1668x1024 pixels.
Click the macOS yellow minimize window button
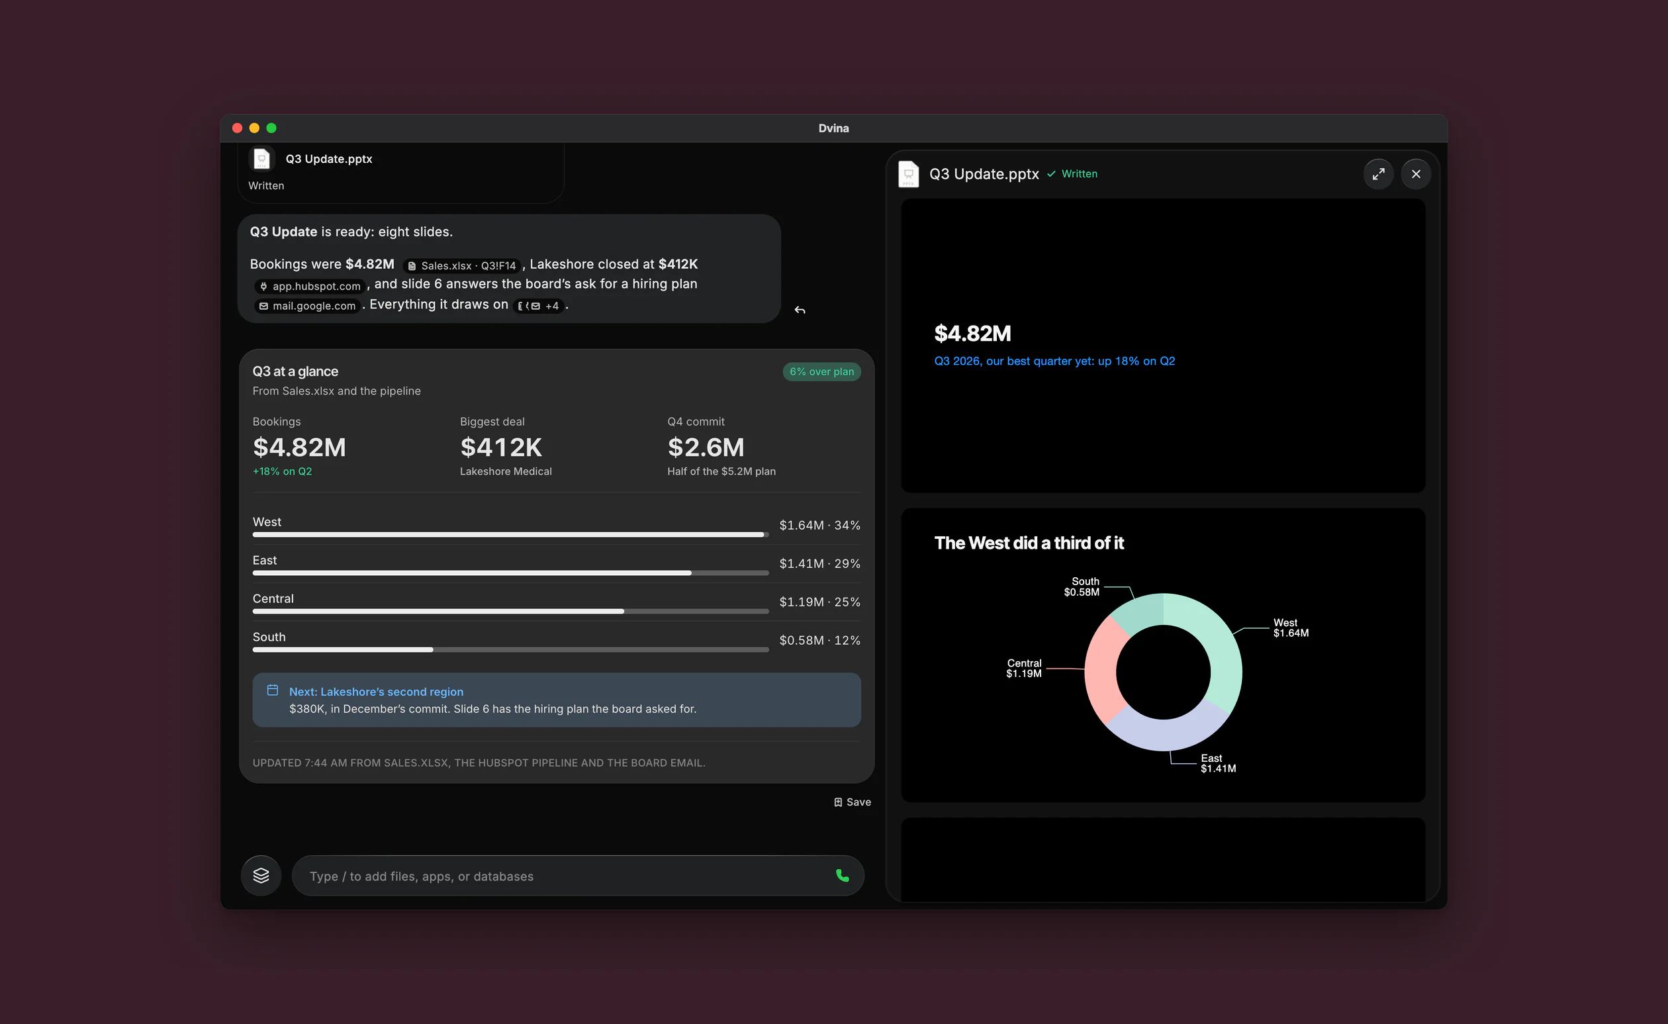pyautogui.click(x=254, y=128)
